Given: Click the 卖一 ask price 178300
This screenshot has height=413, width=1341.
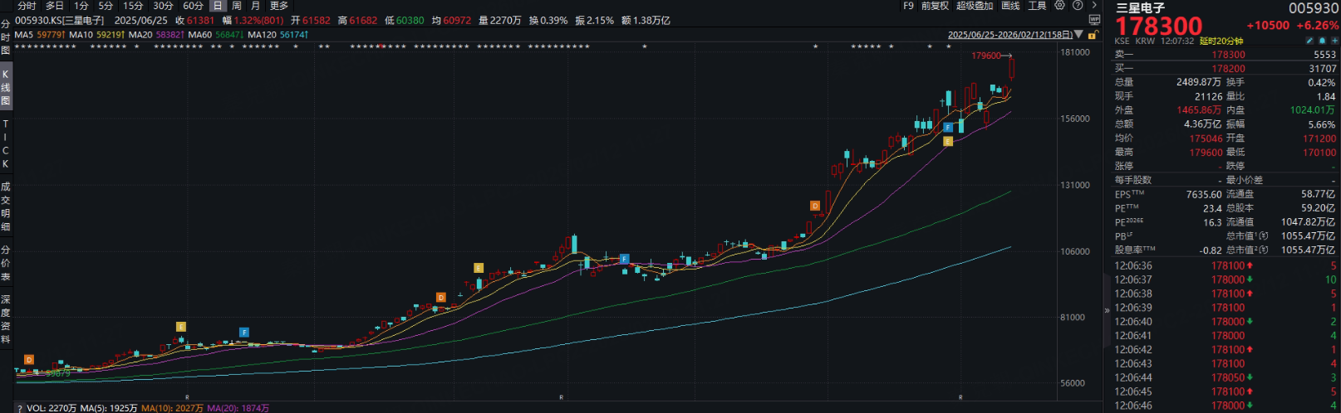Looking at the screenshot, I should click(x=1228, y=55).
